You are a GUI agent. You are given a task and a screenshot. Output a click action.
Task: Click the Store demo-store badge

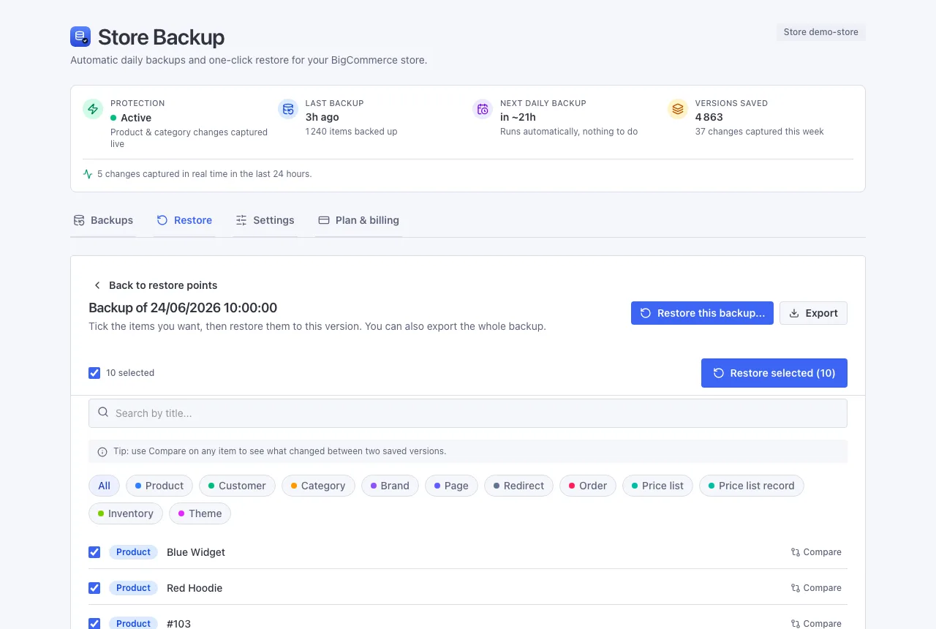(x=820, y=32)
